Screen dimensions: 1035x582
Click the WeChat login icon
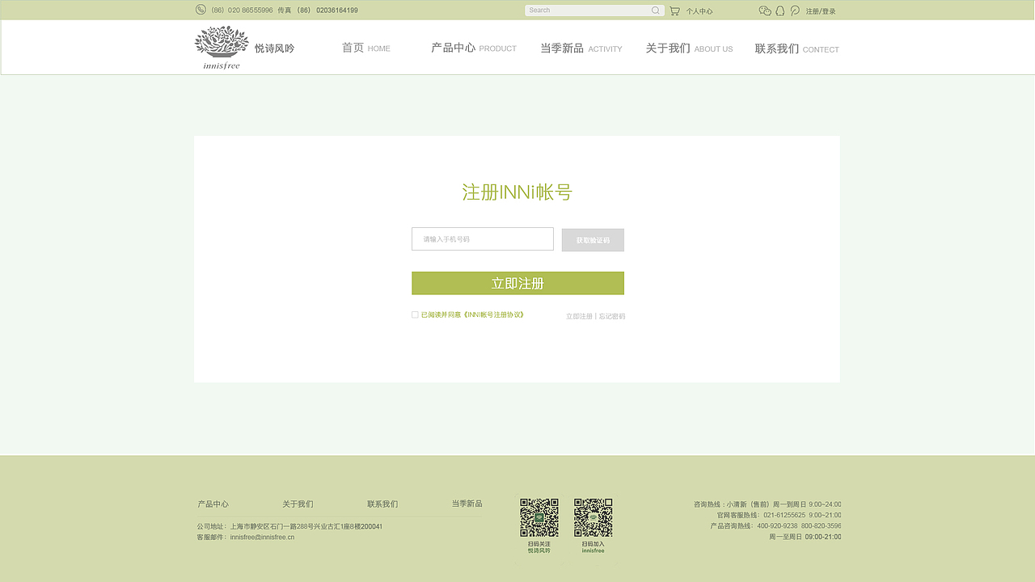click(765, 11)
